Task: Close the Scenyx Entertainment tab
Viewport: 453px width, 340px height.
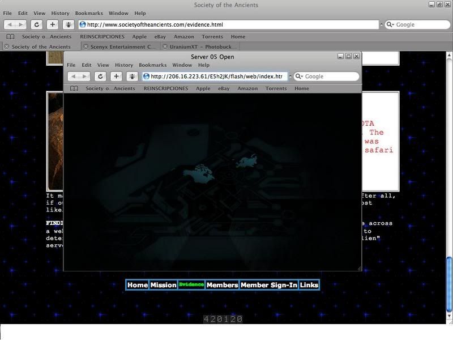Action: pos(86,46)
